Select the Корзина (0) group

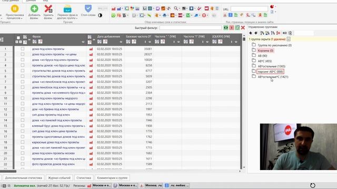pyautogui.click(x=265, y=50)
